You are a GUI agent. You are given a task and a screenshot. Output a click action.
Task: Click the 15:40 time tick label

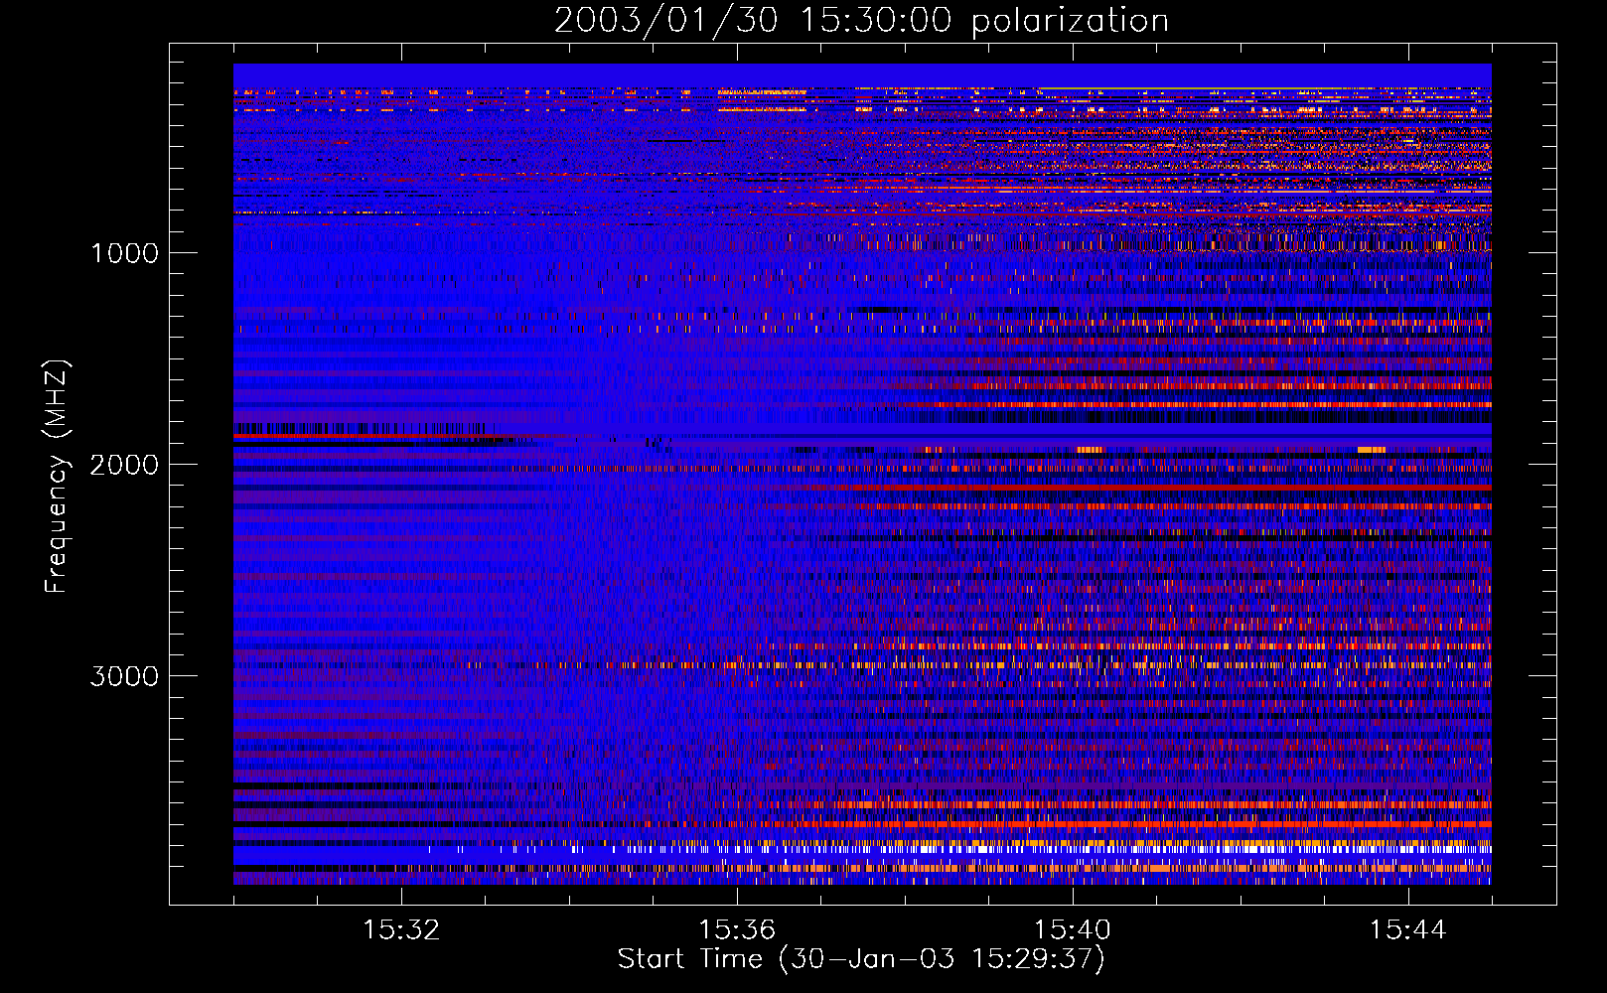pos(1073,930)
